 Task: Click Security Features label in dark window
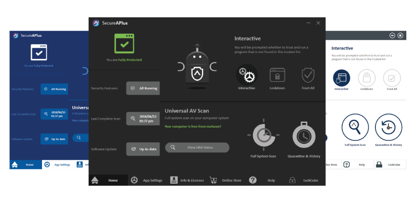[104, 88]
